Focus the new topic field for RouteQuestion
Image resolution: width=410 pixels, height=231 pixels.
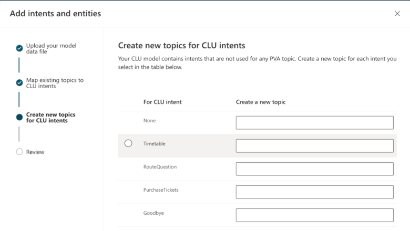click(x=314, y=169)
